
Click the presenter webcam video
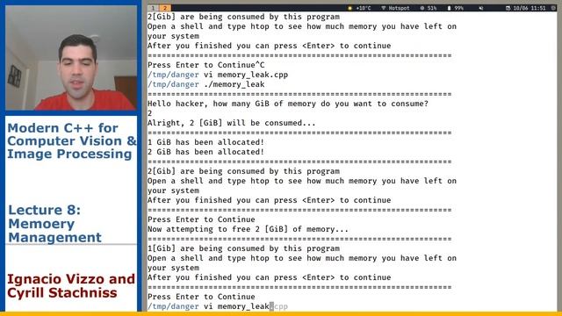pos(71,57)
